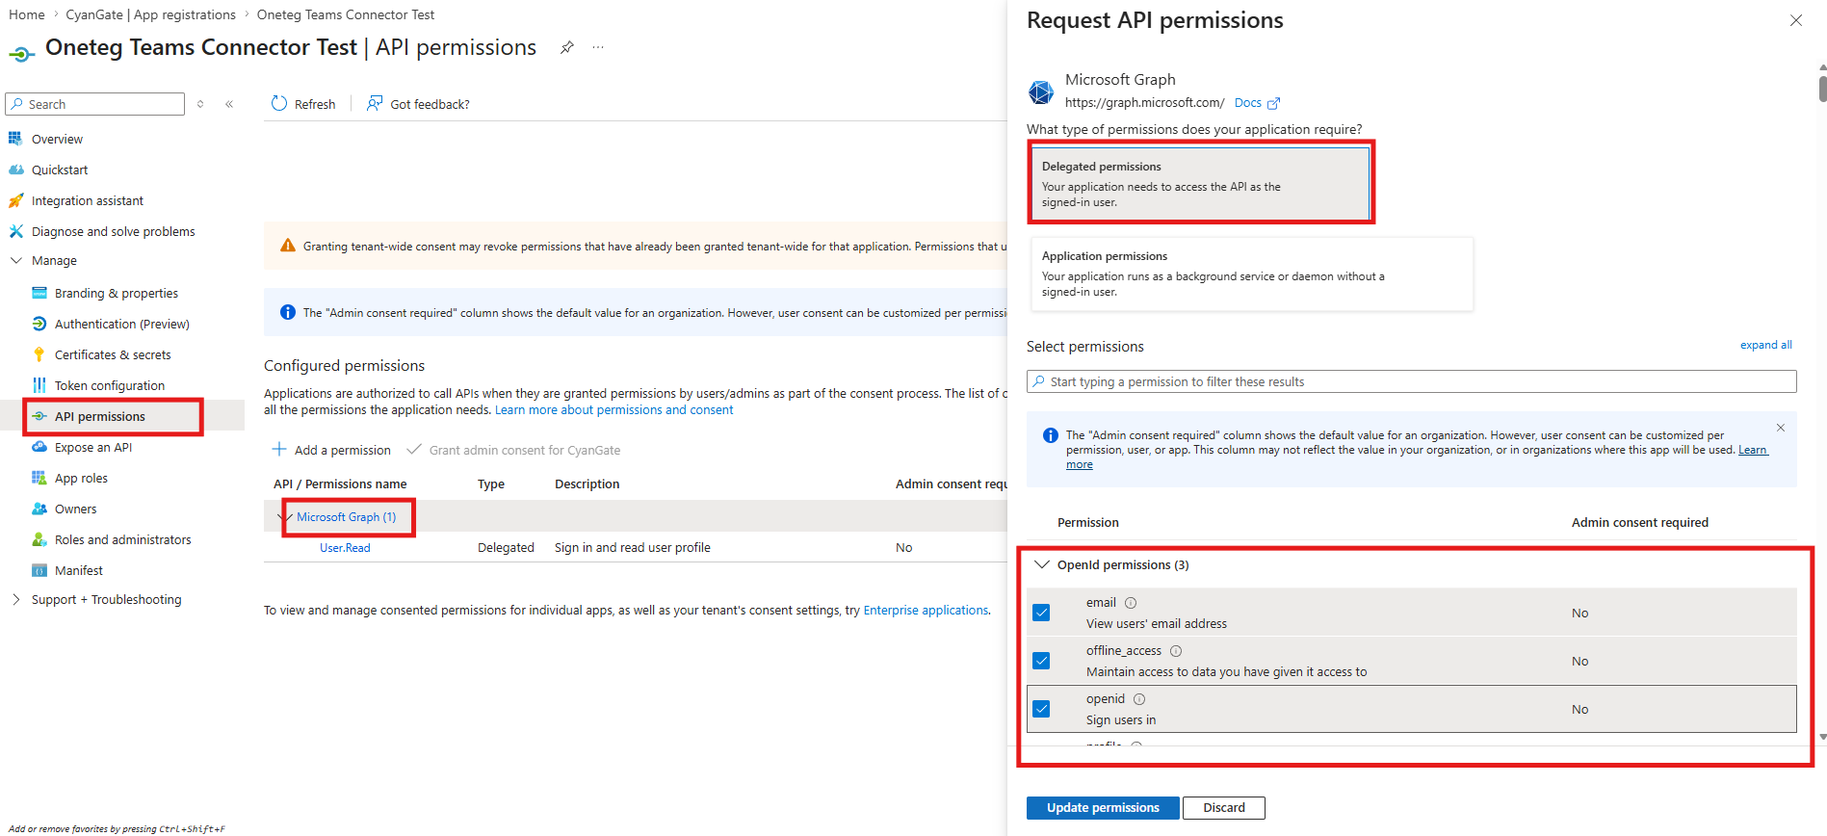Click the Overview grid icon in the sidebar
The height and width of the screenshot is (836, 1827).
coord(15,139)
